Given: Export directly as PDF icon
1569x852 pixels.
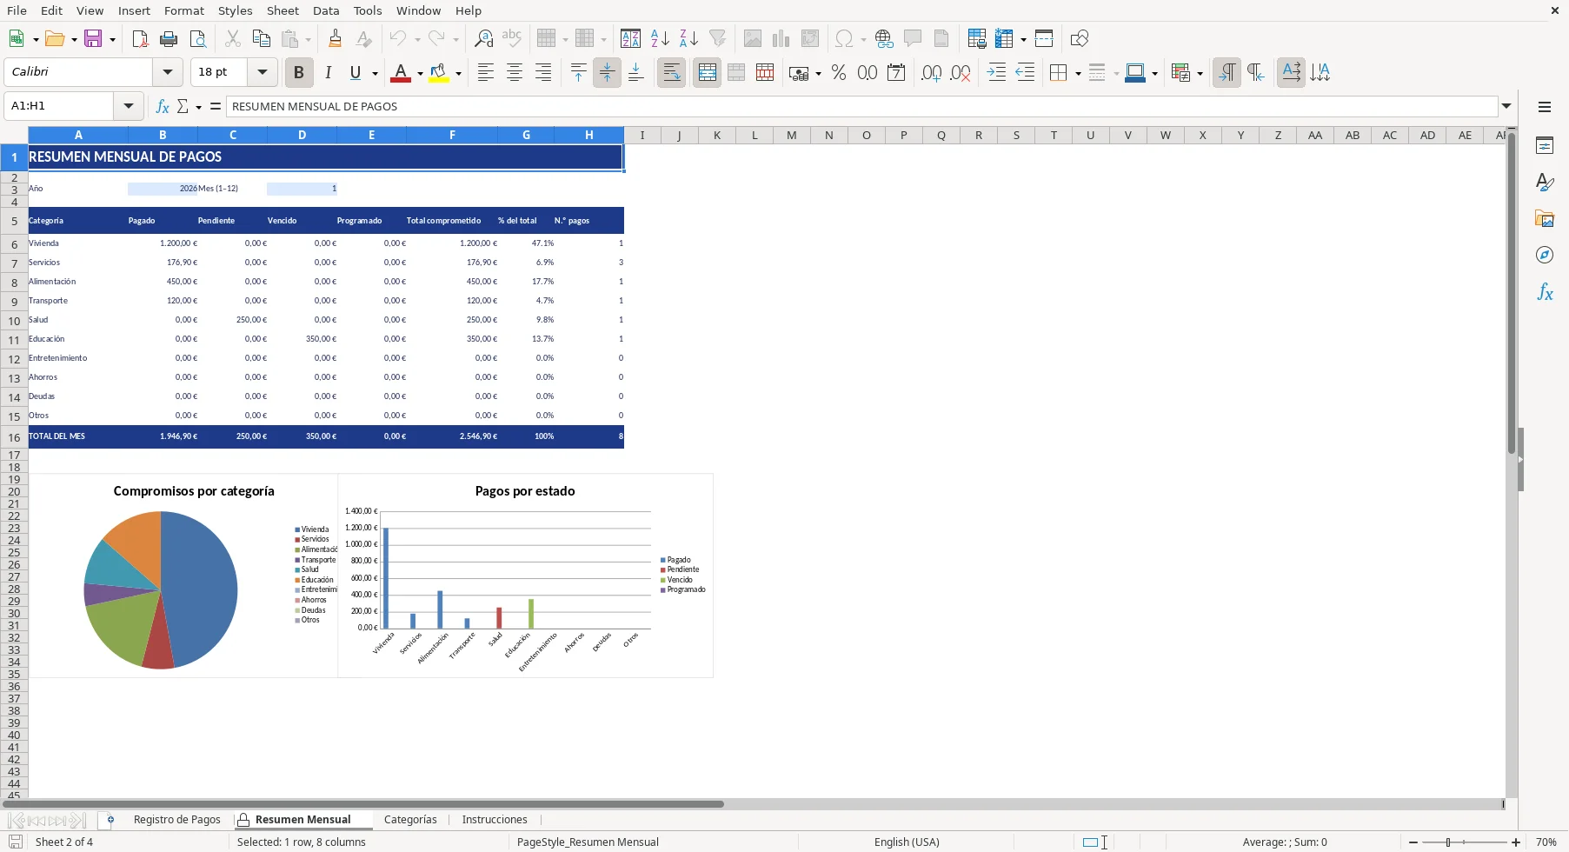Looking at the screenshot, I should [140, 38].
